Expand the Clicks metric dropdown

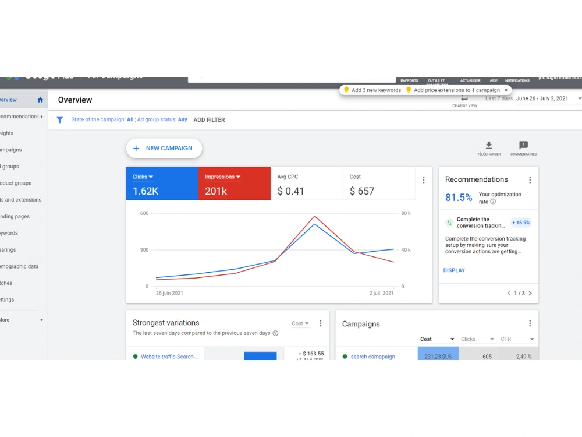(143, 177)
